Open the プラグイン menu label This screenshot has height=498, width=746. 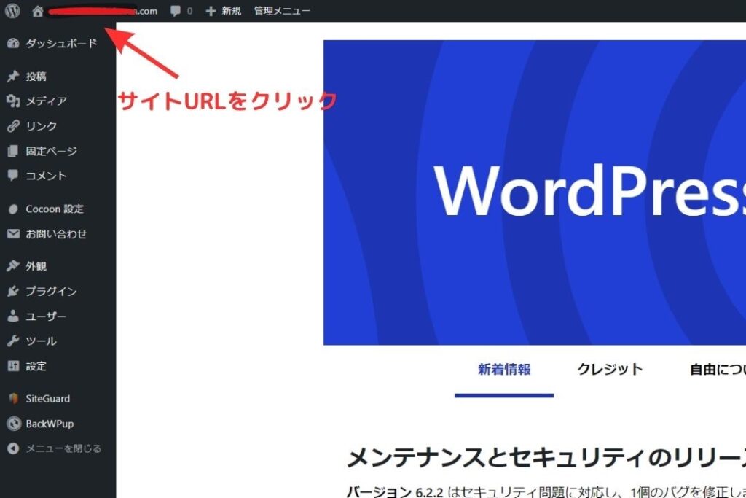point(52,291)
